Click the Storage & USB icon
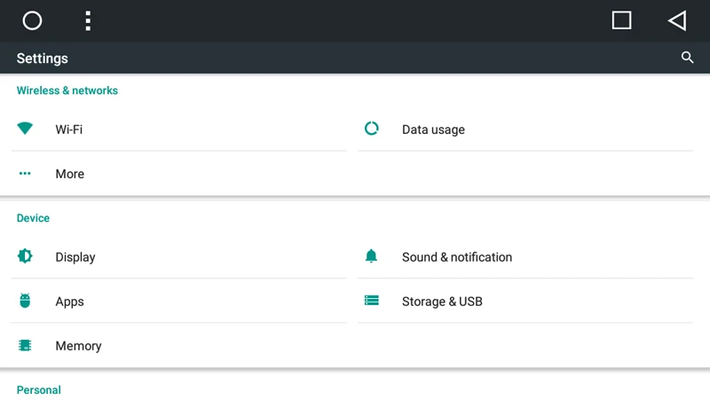The image size is (710, 416). coord(371,301)
